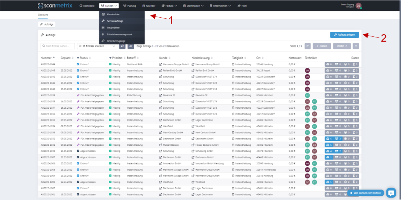This screenshot has height=200, width=401.
Task: Click the Zurück pagination button
Action: pyautogui.click(x=322, y=46)
